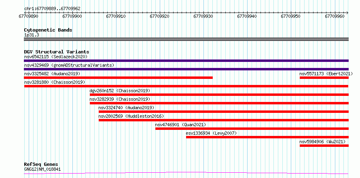Click the red bar under nsv5571173
360x178 pixels.
tap(324, 78)
